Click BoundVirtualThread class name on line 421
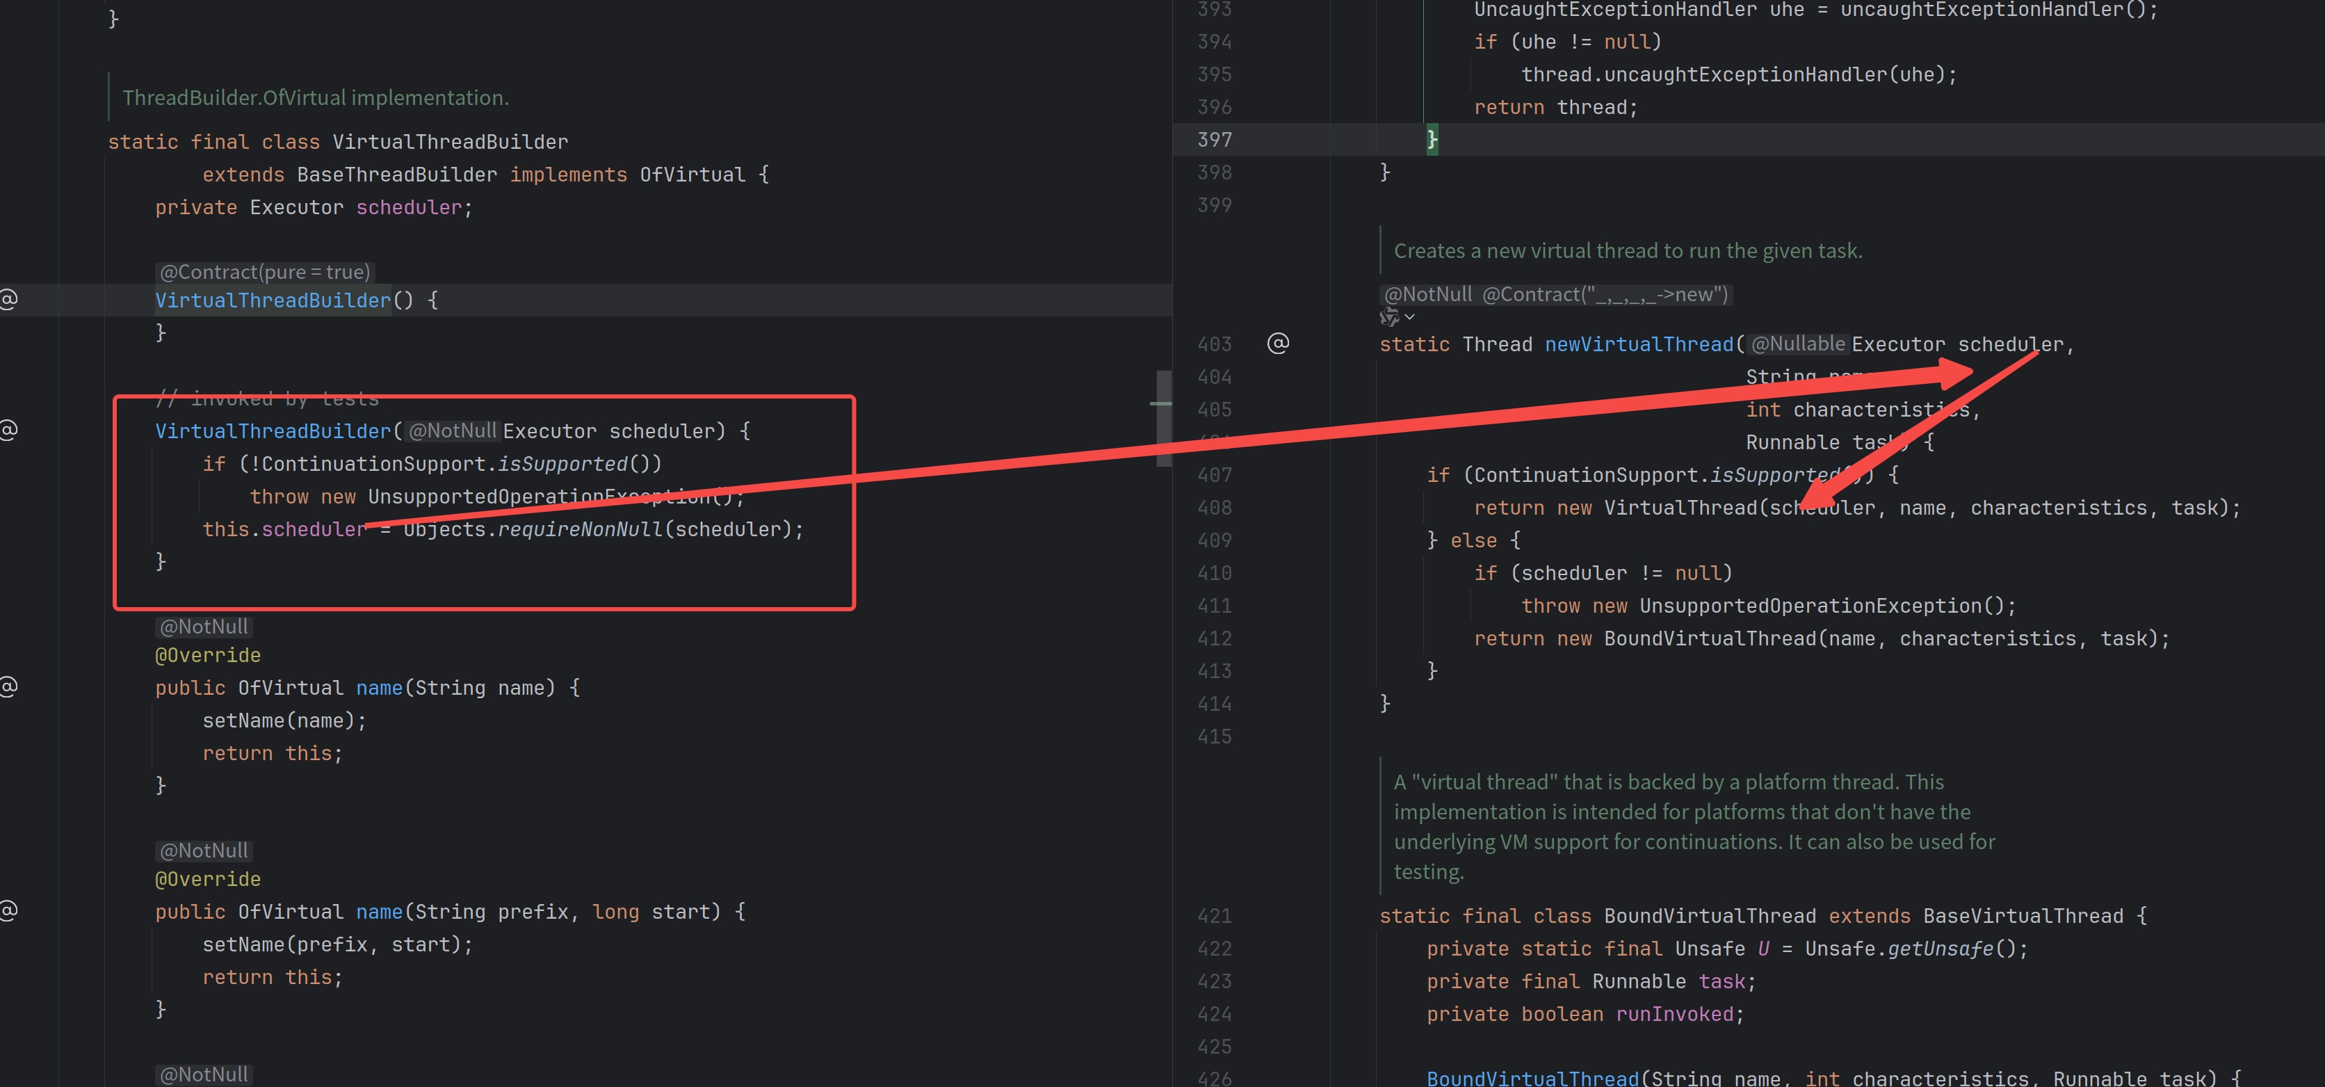Image resolution: width=2325 pixels, height=1087 pixels. (x=1710, y=915)
